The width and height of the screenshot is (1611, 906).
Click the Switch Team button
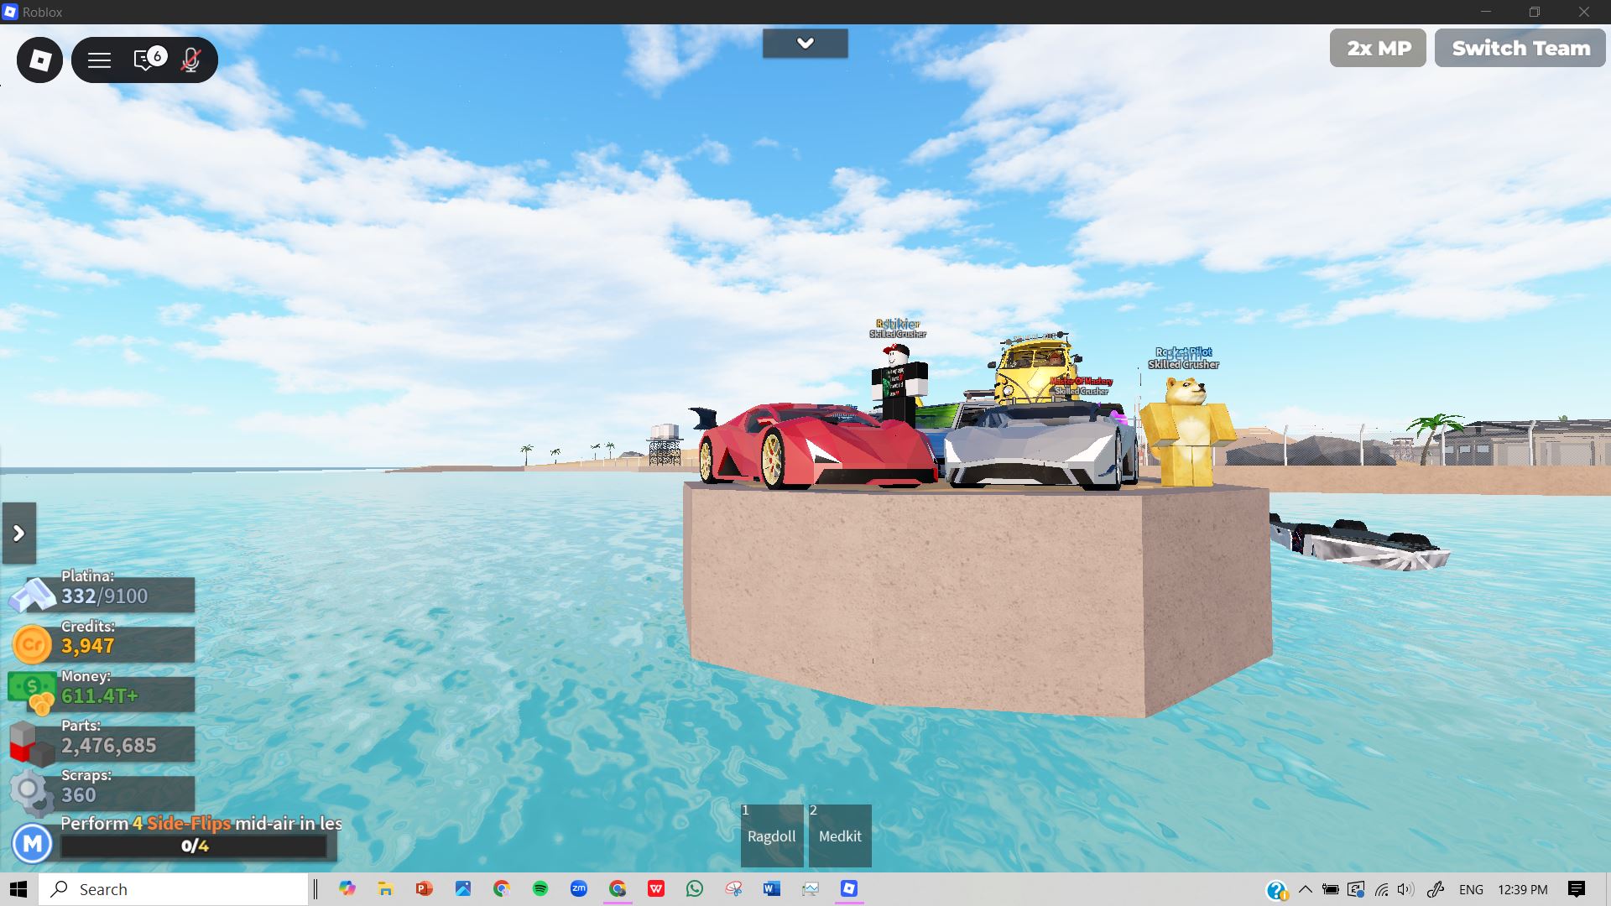tap(1520, 49)
